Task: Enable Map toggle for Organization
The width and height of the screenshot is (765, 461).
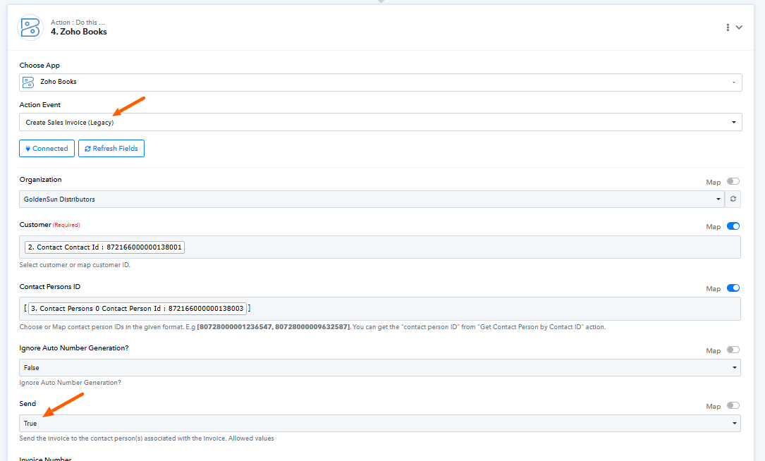Action: 733,182
